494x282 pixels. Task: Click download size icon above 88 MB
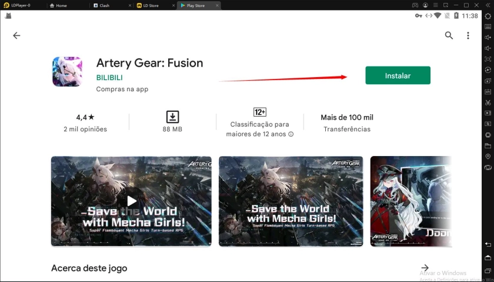click(172, 117)
